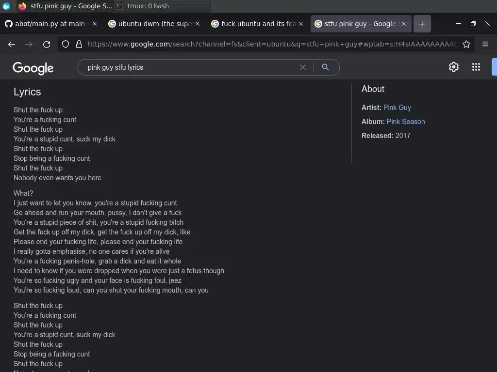Screen dimensions: 497x372
Task: Open the Pink Season album link
Action: coord(406,122)
